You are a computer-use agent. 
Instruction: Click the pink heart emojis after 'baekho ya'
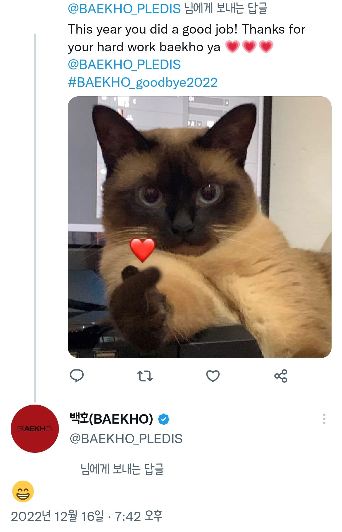(249, 47)
